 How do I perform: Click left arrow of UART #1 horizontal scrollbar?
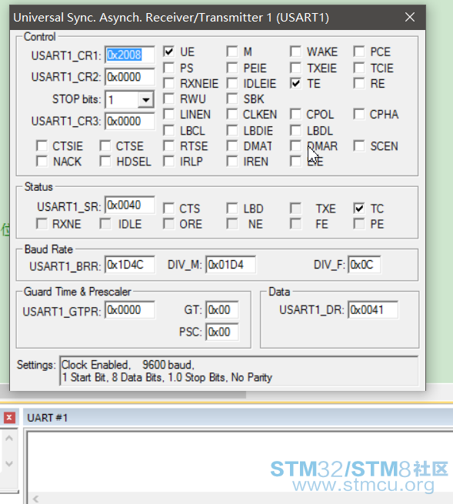tap(35, 499)
